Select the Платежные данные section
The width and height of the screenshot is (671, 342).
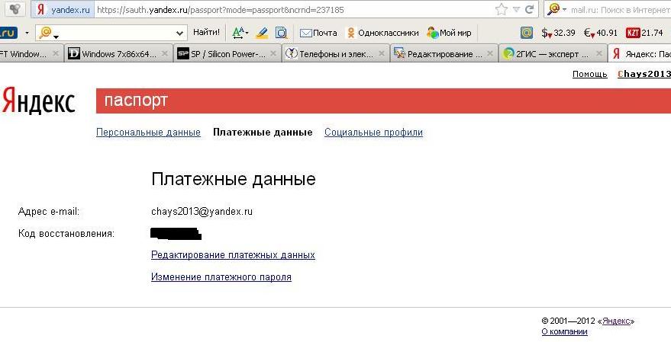click(263, 133)
